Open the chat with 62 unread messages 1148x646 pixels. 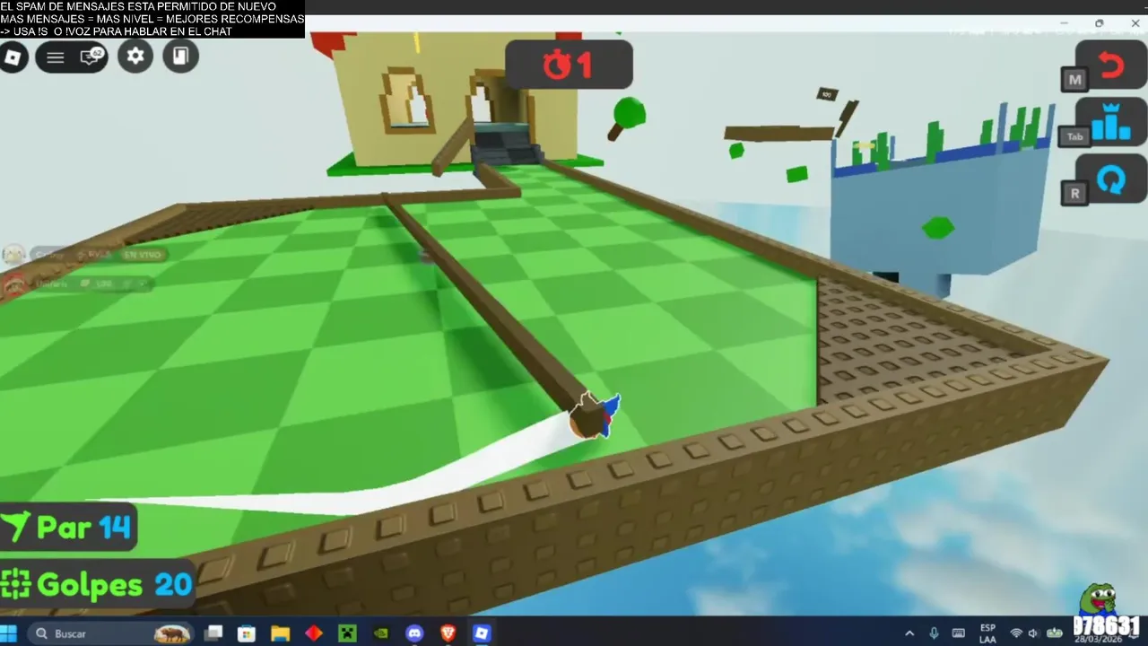tap(91, 57)
